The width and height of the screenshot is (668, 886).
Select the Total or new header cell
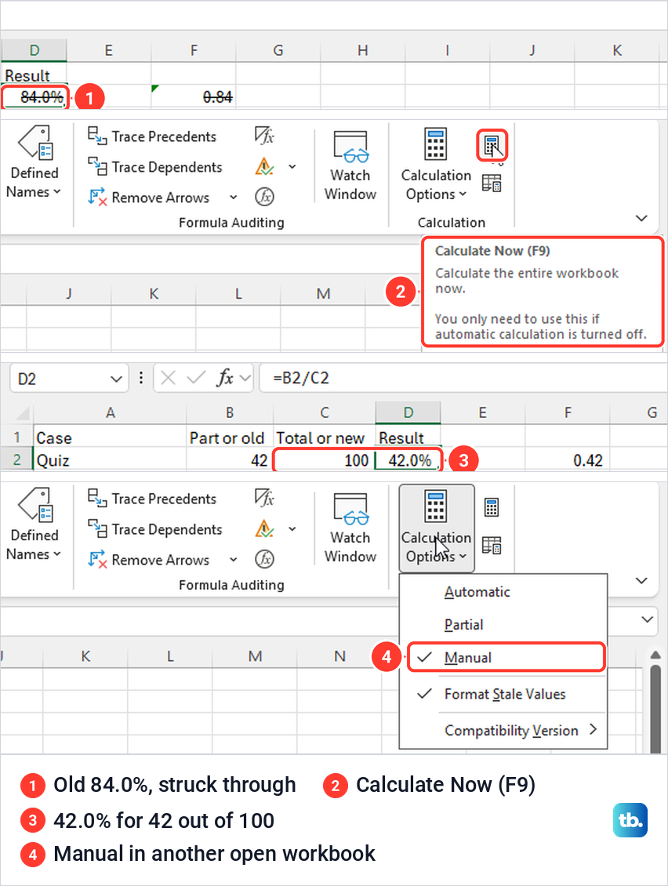tap(325, 438)
